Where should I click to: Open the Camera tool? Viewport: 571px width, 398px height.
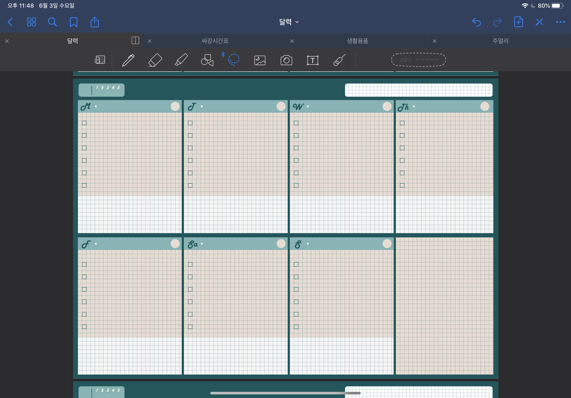click(x=286, y=60)
